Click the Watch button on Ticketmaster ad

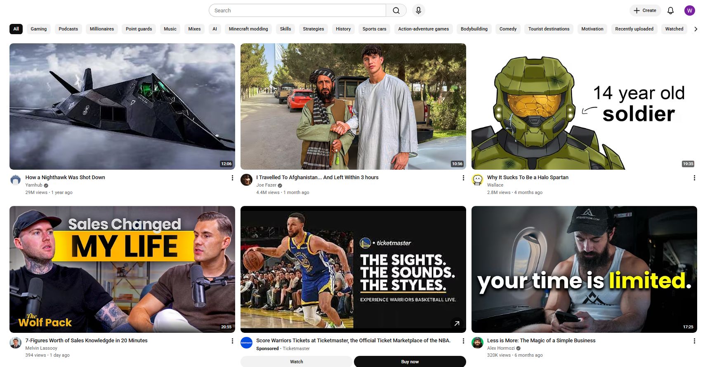pyautogui.click(x=296, y=362)
